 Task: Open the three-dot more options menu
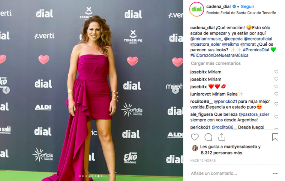pos(275,174)
